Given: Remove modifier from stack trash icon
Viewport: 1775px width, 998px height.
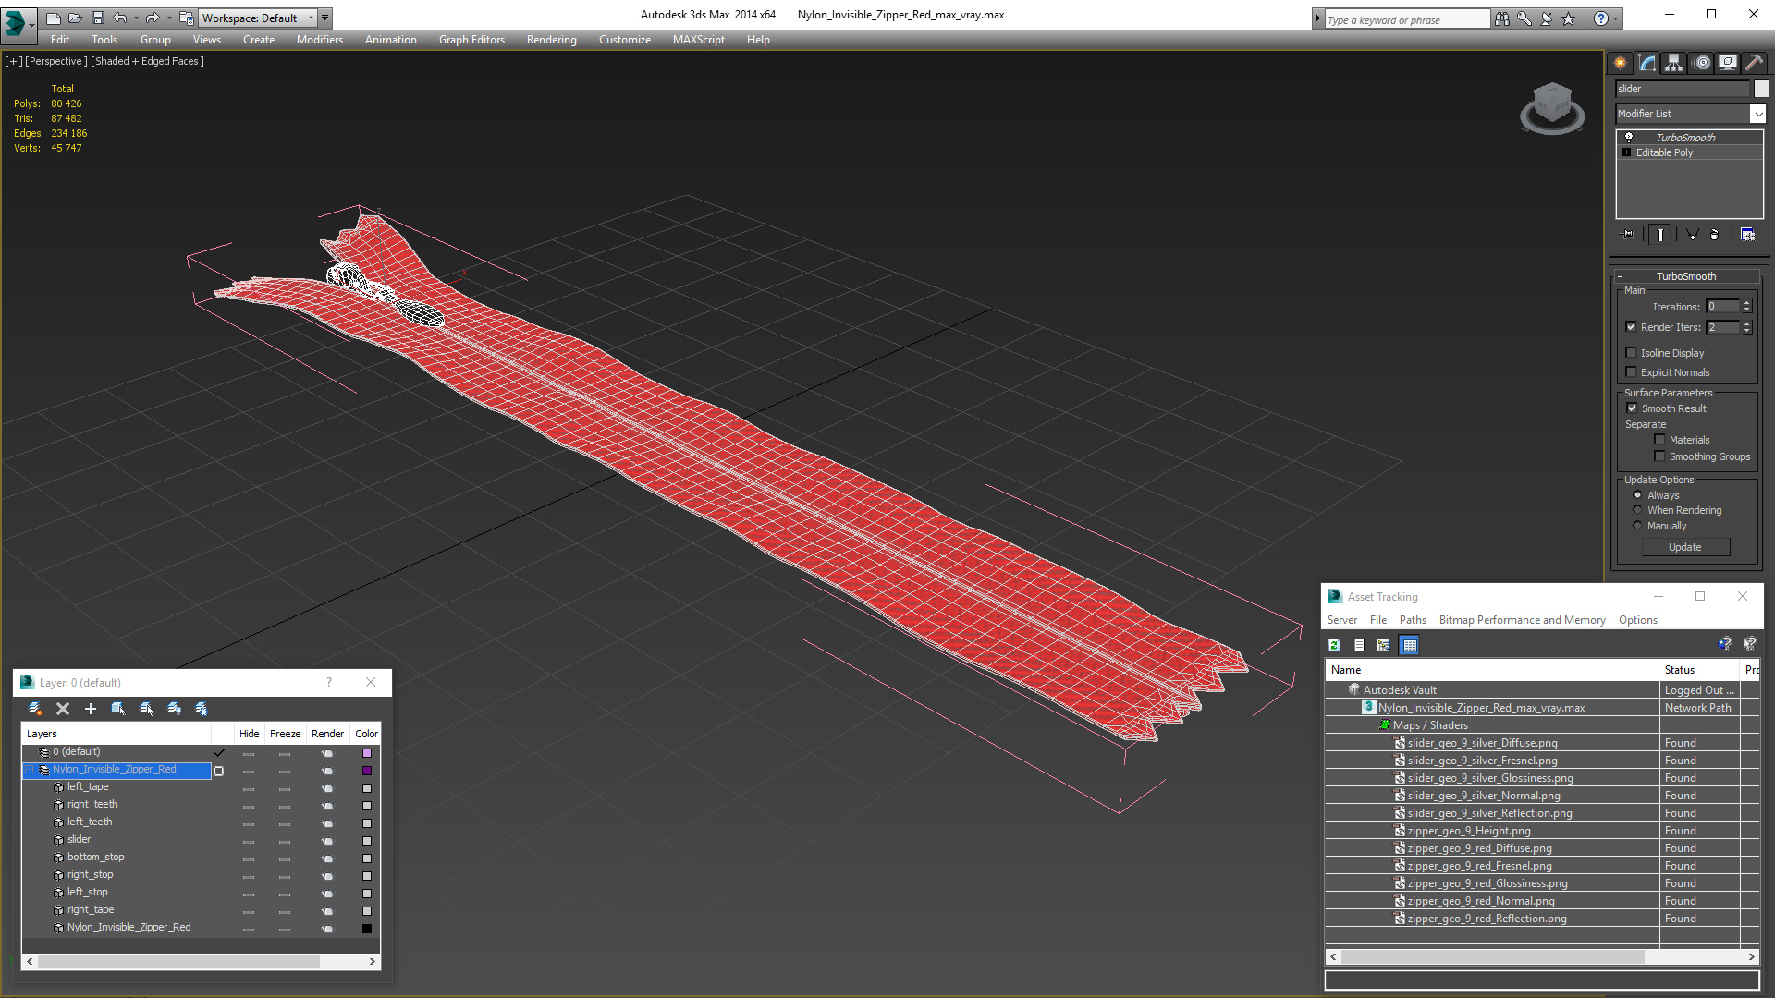Looking at the screenshot, I should [x=1715, y=235].
